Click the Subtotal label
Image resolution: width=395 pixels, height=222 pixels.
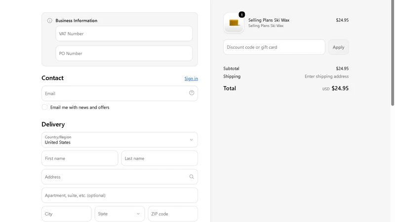231,69
